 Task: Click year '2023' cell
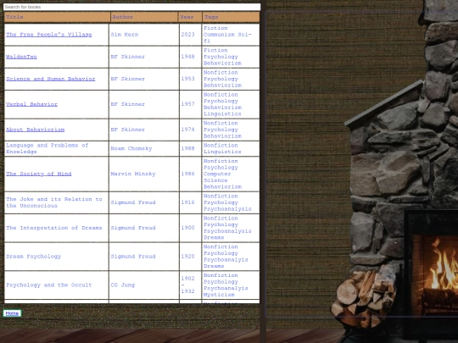tap(191, 35)
